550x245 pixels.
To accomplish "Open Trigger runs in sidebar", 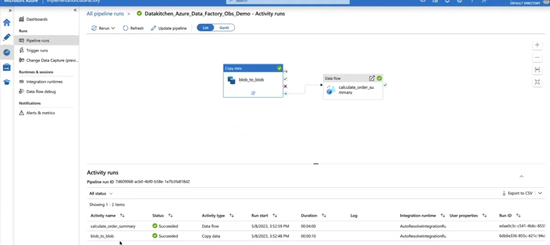I will click(37, 50).
